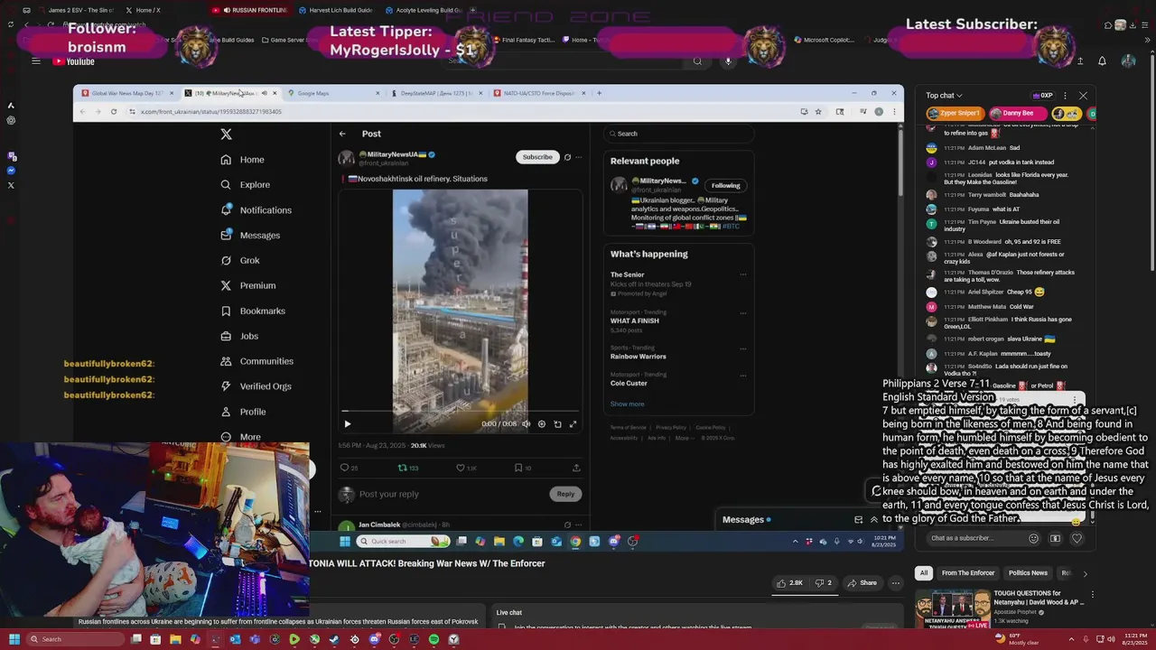
Task: Open Steam from the Windows taskbar
Action: [x=334, y=640]
